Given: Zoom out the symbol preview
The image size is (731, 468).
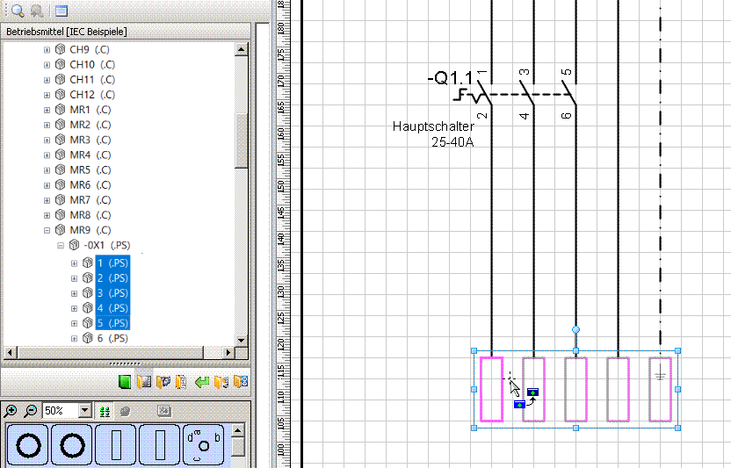Looking at the screenshot, I should pyautogui.click(x=30, y=411).
